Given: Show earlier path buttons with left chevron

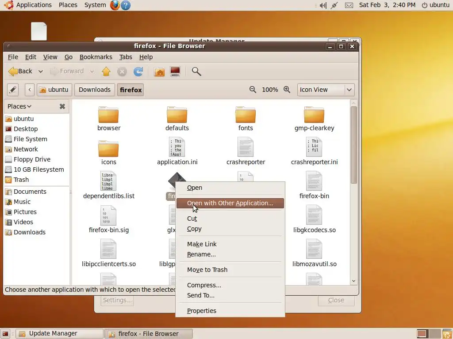Looking at the screenshot, I should click(30, 90).
